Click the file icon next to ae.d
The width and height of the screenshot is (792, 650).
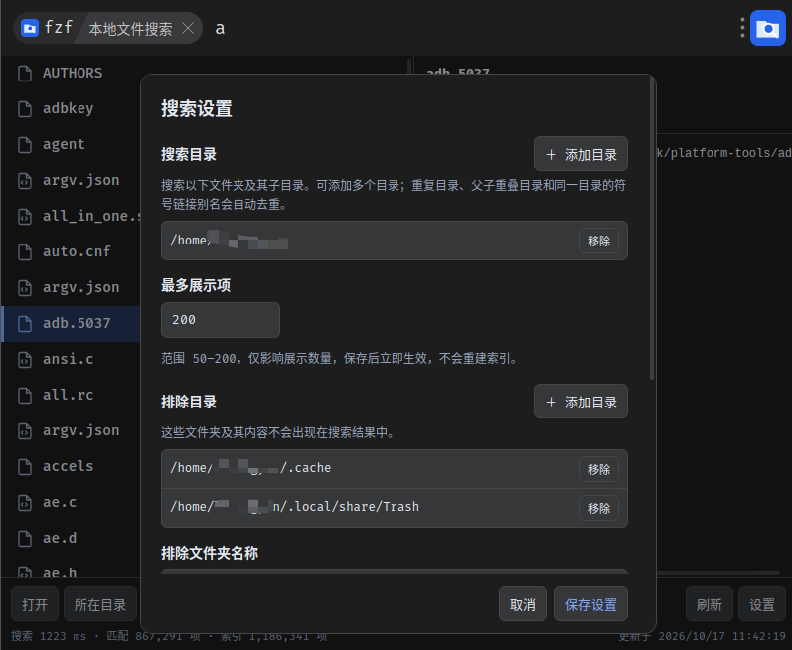coord(25,539)
